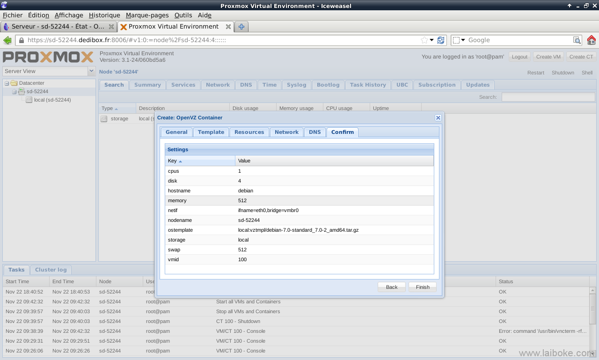Sort by the Key column header

pos(200,161)
